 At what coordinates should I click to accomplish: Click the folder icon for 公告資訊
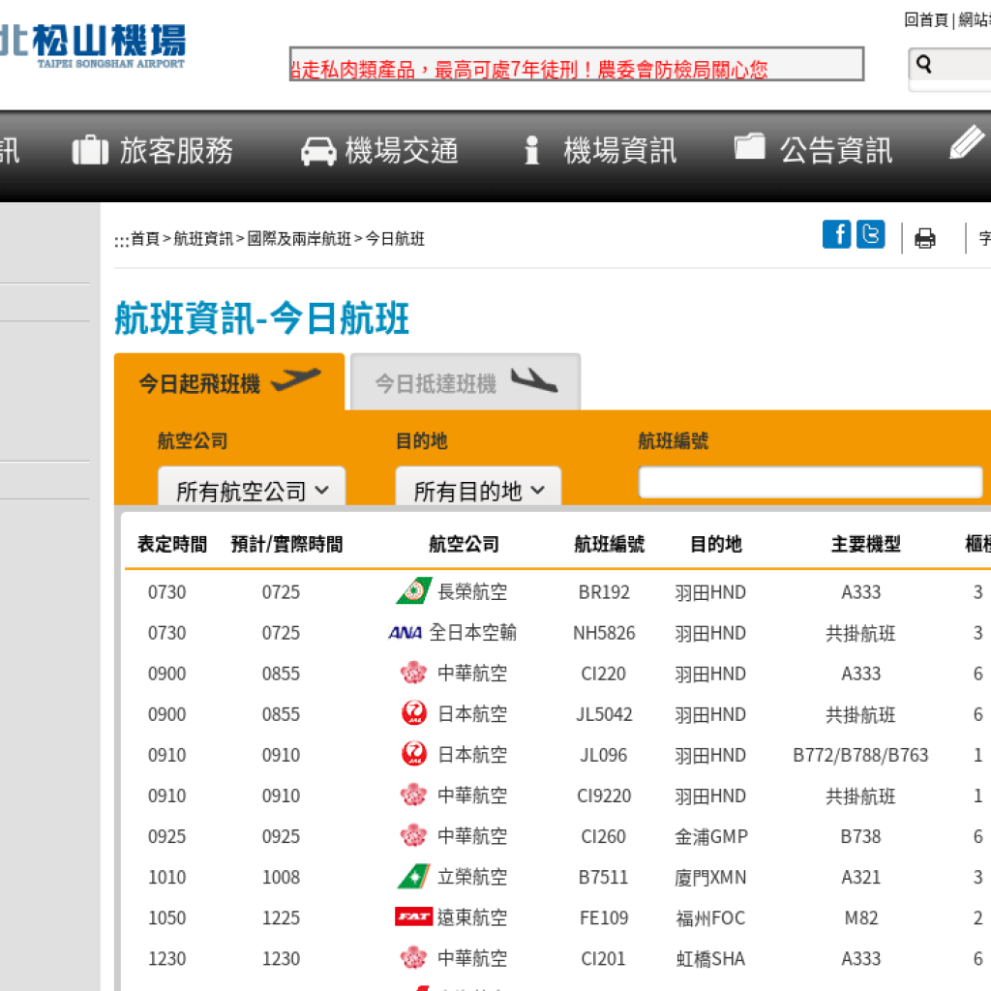tap(750, 147)
